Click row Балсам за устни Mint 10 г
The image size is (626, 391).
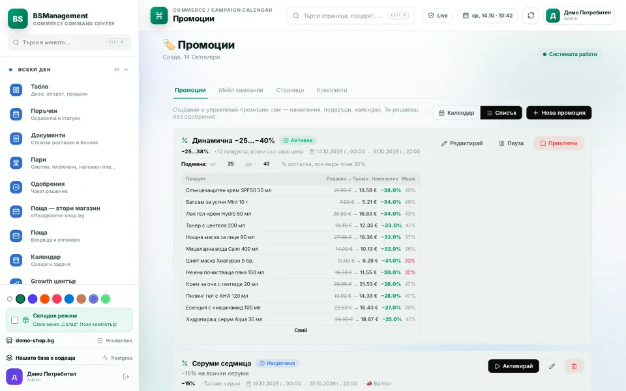301,202
